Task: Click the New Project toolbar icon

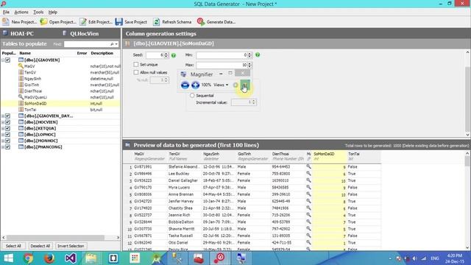Action: tap(6, 21)
